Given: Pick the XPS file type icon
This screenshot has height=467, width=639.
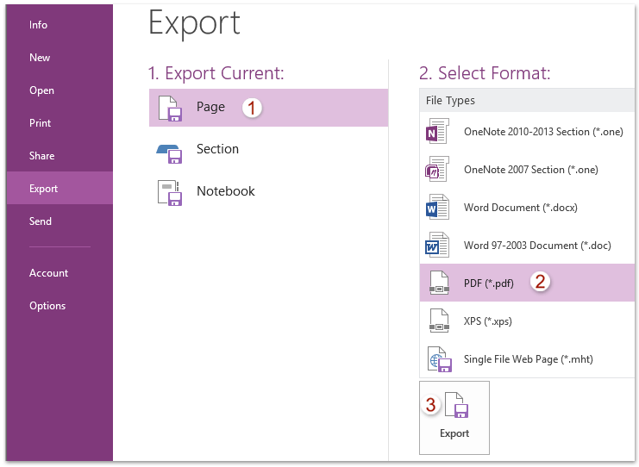Looking at the screenshot, I should pyautogui.click(x=439, y=321).
